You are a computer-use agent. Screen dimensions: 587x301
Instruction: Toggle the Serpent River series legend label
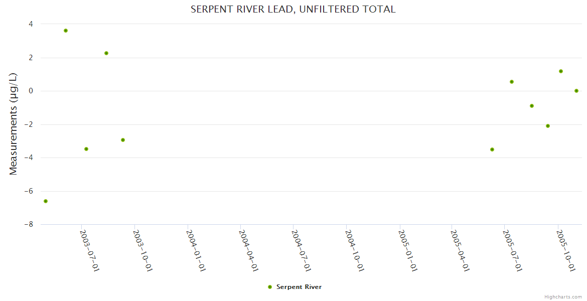pos(299,287)
